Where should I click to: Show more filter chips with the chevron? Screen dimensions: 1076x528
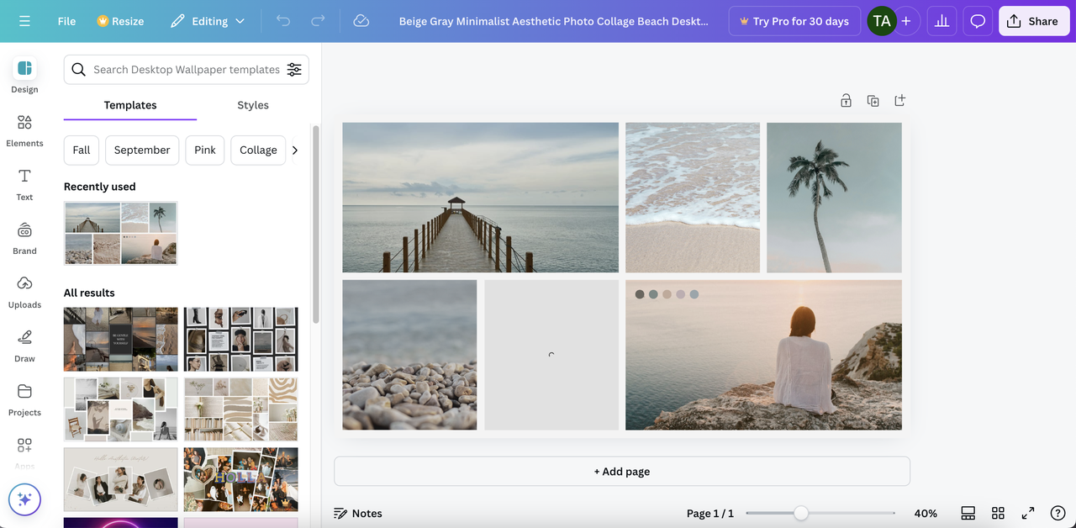(295, 150)
